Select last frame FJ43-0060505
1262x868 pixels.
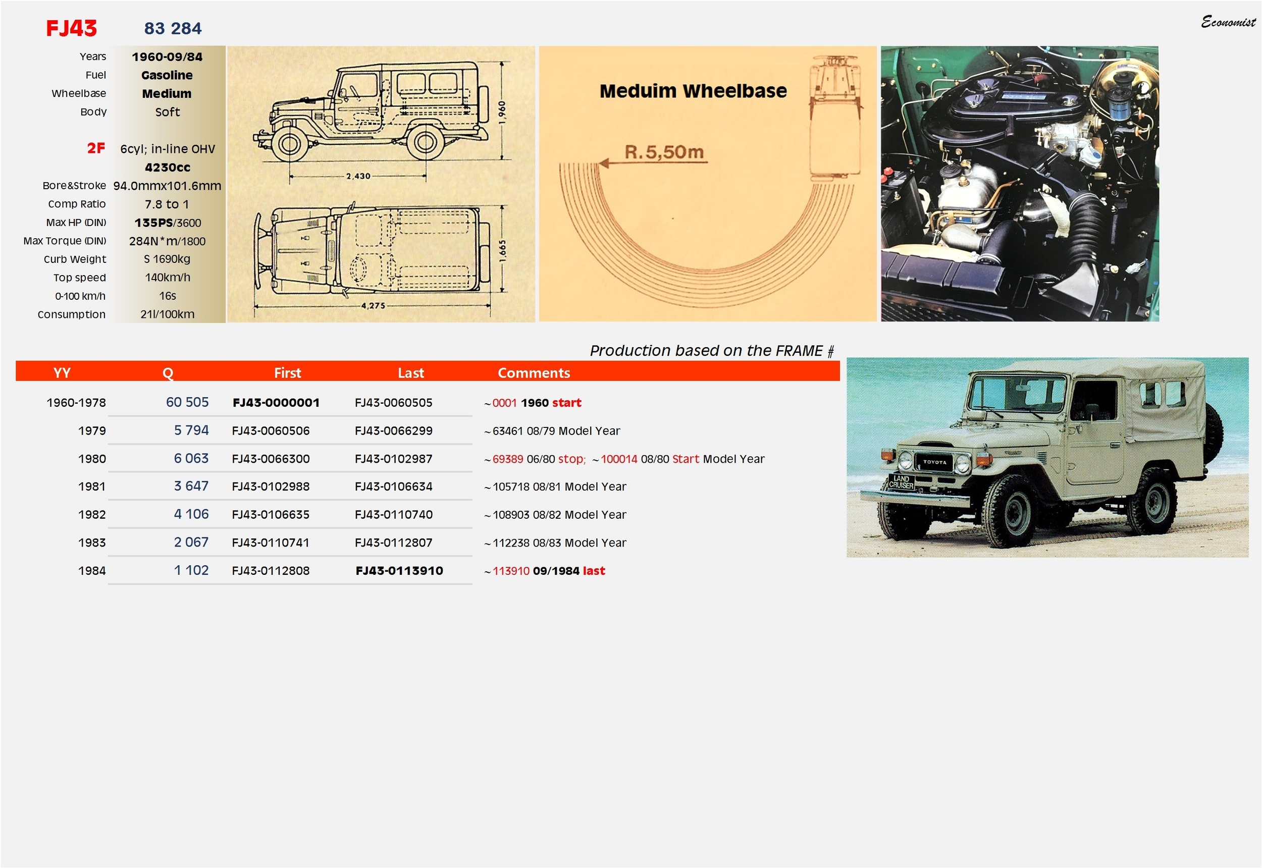(x=394, y=403)
